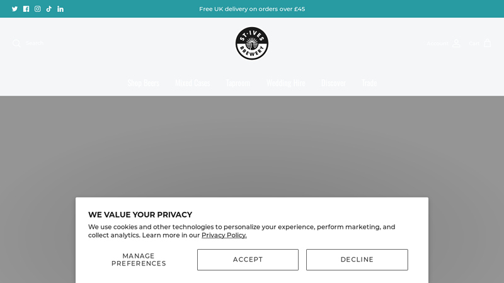Decline cookies in privacy banner
504x283 pixels.
357,260
